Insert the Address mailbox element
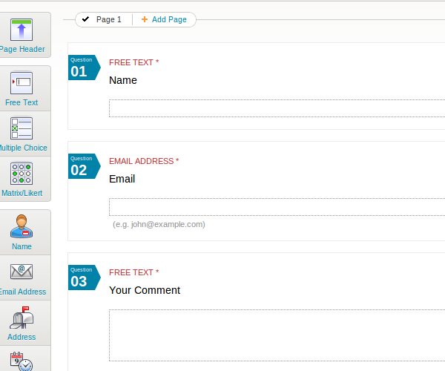Screen dimensions: 445x371 pos(22,323)
